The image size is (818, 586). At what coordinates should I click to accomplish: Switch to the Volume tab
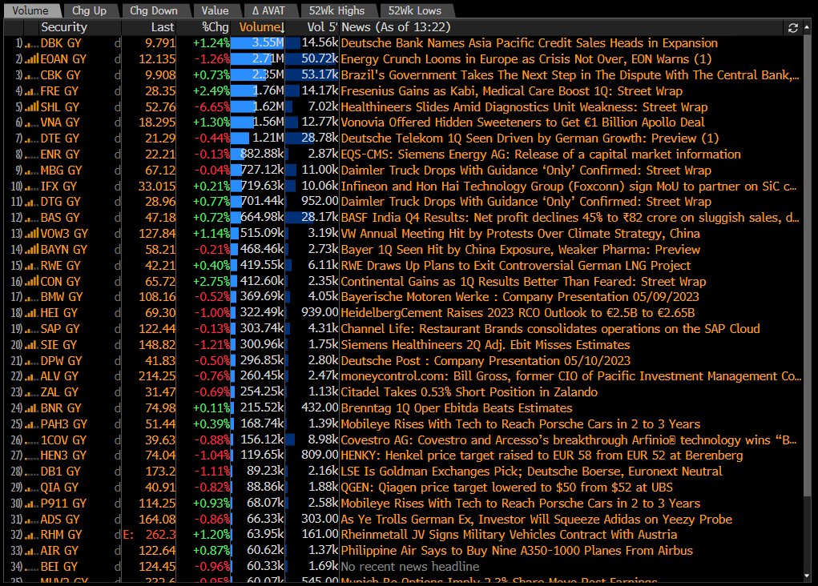[30, 10]
